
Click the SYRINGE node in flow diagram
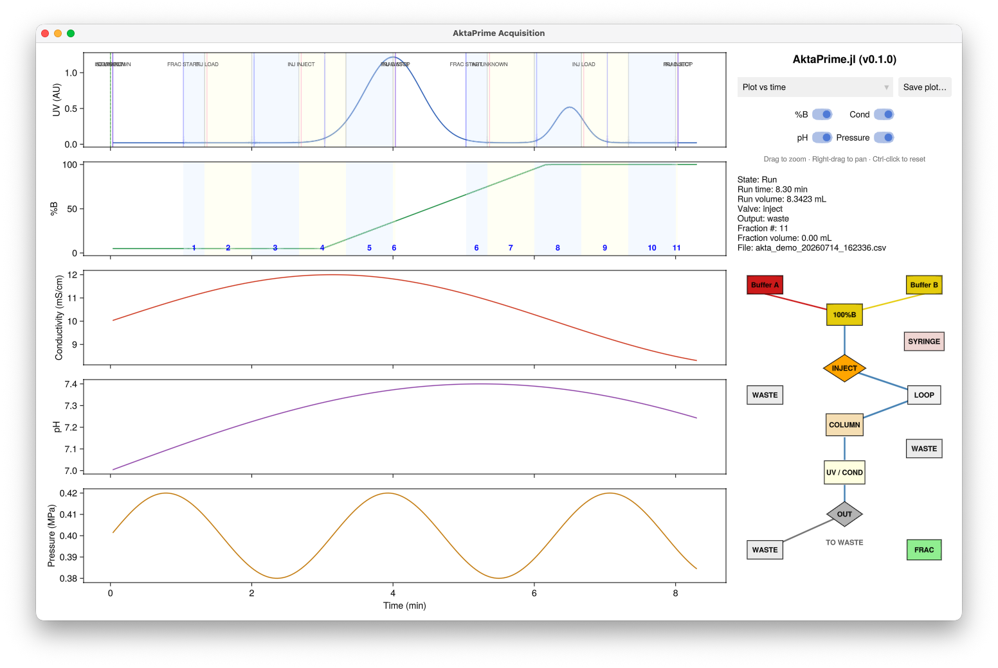tap(924, 342)
